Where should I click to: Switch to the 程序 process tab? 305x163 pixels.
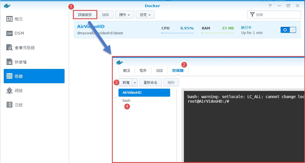(143, 71)
